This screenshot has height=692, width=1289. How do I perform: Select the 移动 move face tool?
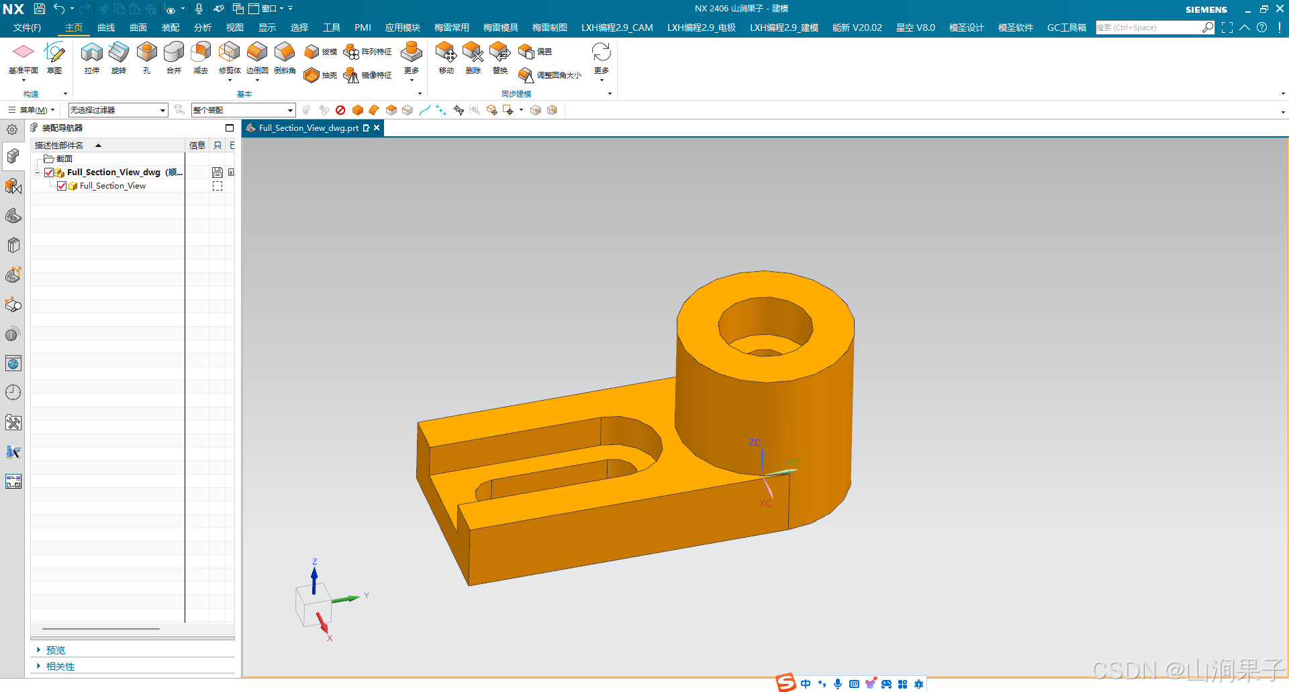click(446, 56)
